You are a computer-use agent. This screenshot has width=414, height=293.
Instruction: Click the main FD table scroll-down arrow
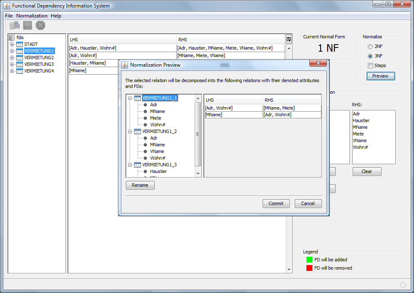coord(289,270)
